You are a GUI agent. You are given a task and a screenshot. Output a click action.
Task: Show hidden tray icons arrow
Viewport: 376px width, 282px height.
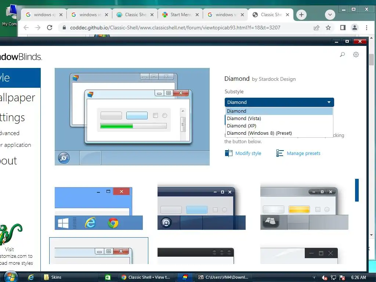coord(314,278)
